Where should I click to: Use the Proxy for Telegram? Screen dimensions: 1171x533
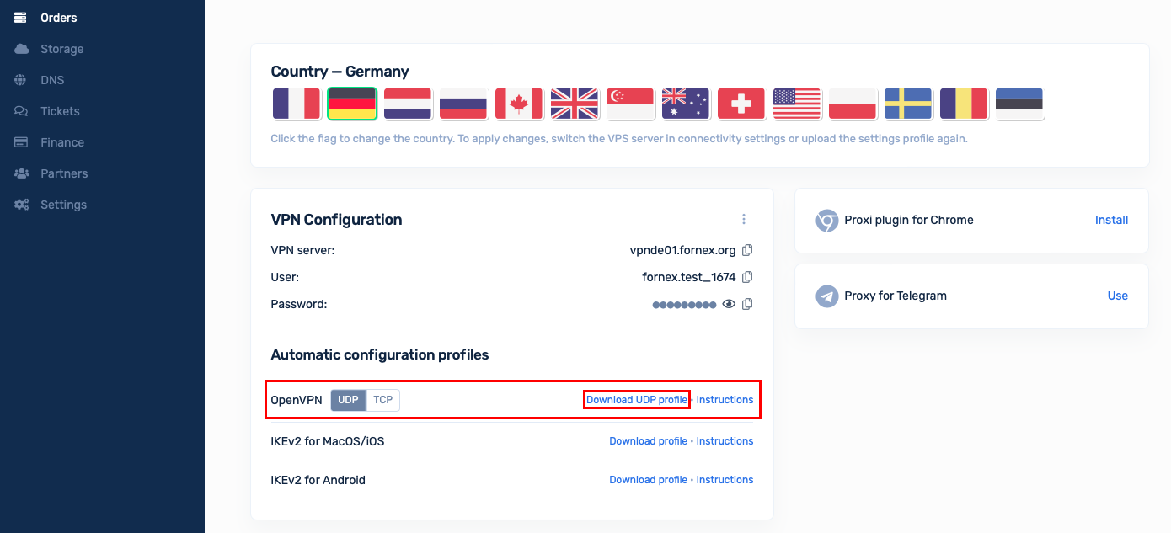pos(1118,296)
